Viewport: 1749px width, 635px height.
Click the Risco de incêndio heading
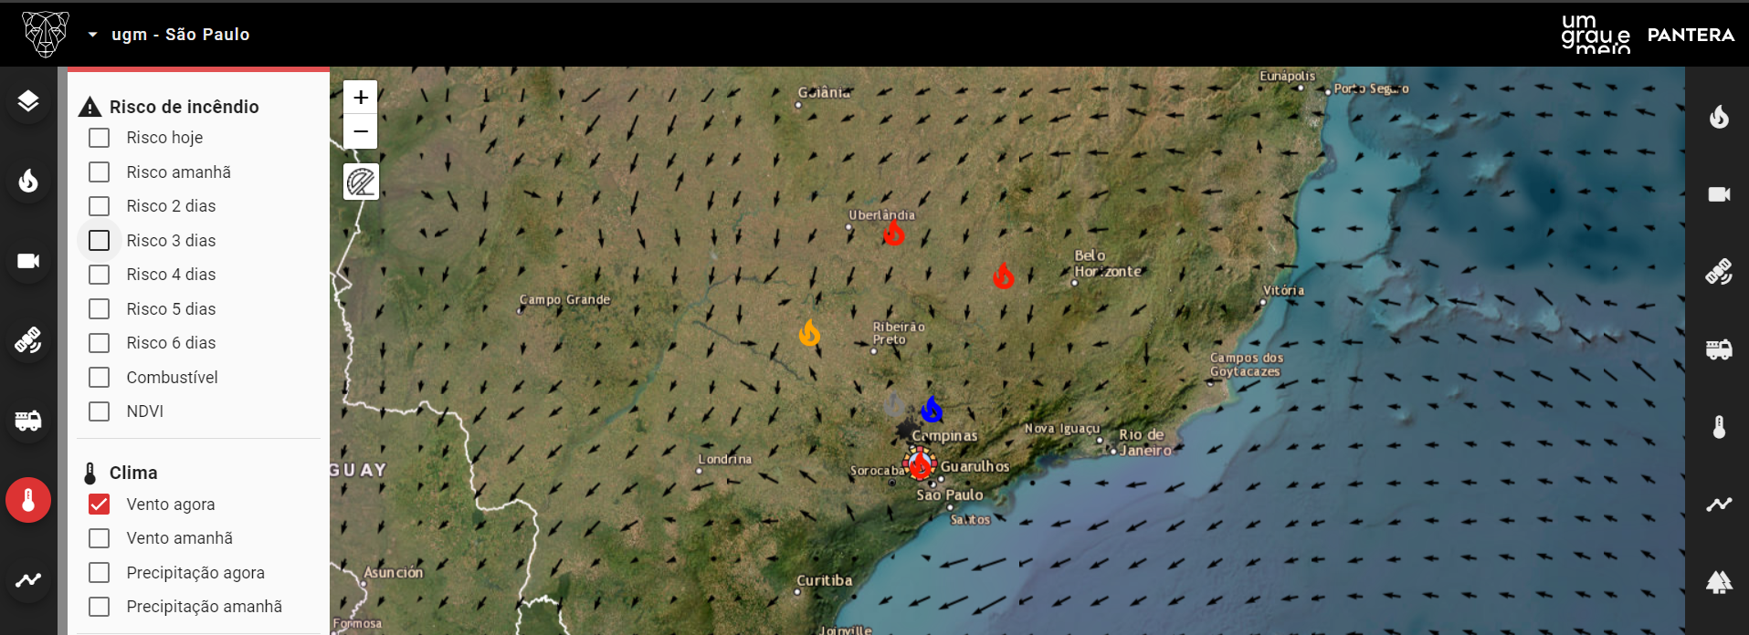click(x=184, y=107)
